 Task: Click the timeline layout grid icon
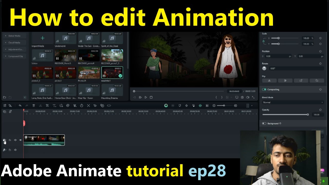click(x=5, y=106)
